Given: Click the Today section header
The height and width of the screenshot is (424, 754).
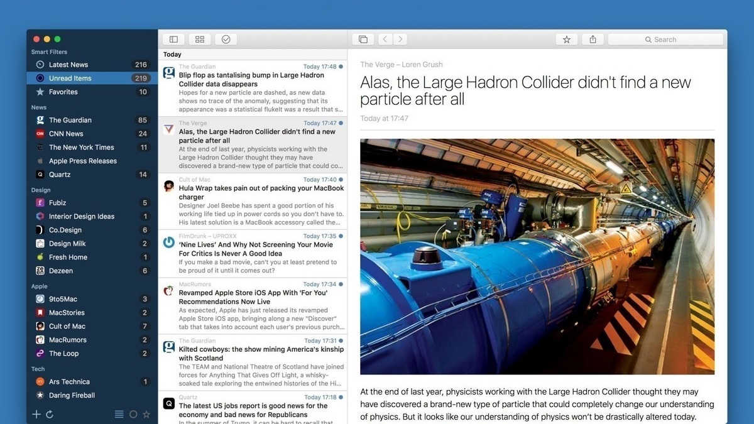Looking at the screenshot, I should 172,55.
